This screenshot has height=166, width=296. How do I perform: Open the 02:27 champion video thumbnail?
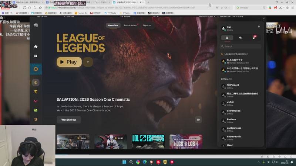tap(111, 142)
